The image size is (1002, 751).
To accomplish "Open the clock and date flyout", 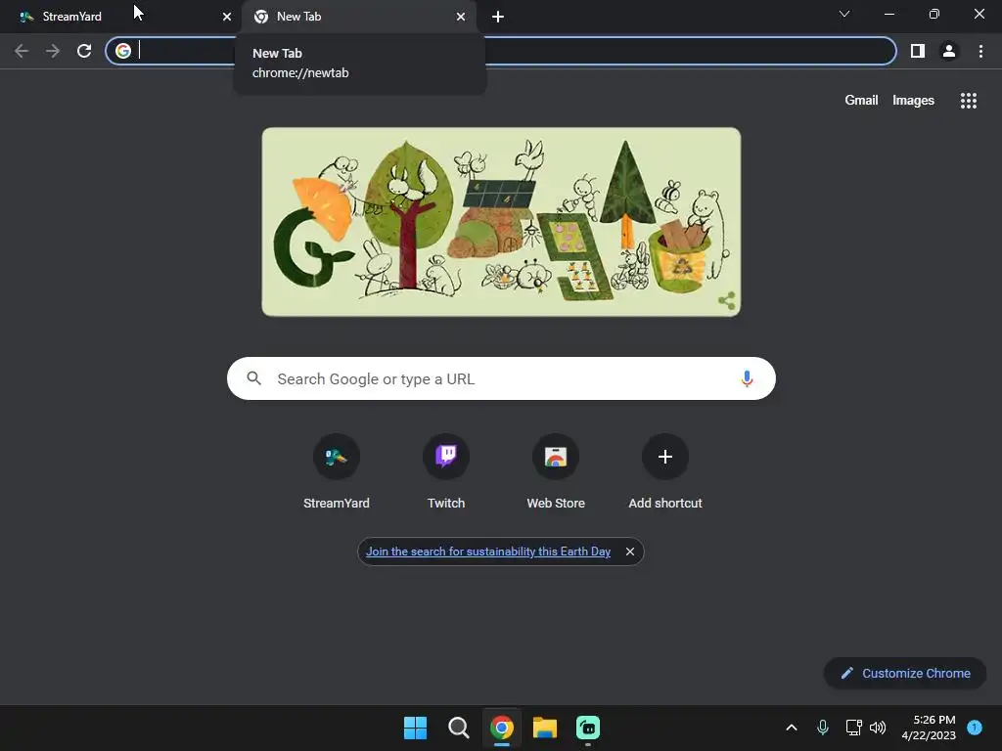I will 929,728.
